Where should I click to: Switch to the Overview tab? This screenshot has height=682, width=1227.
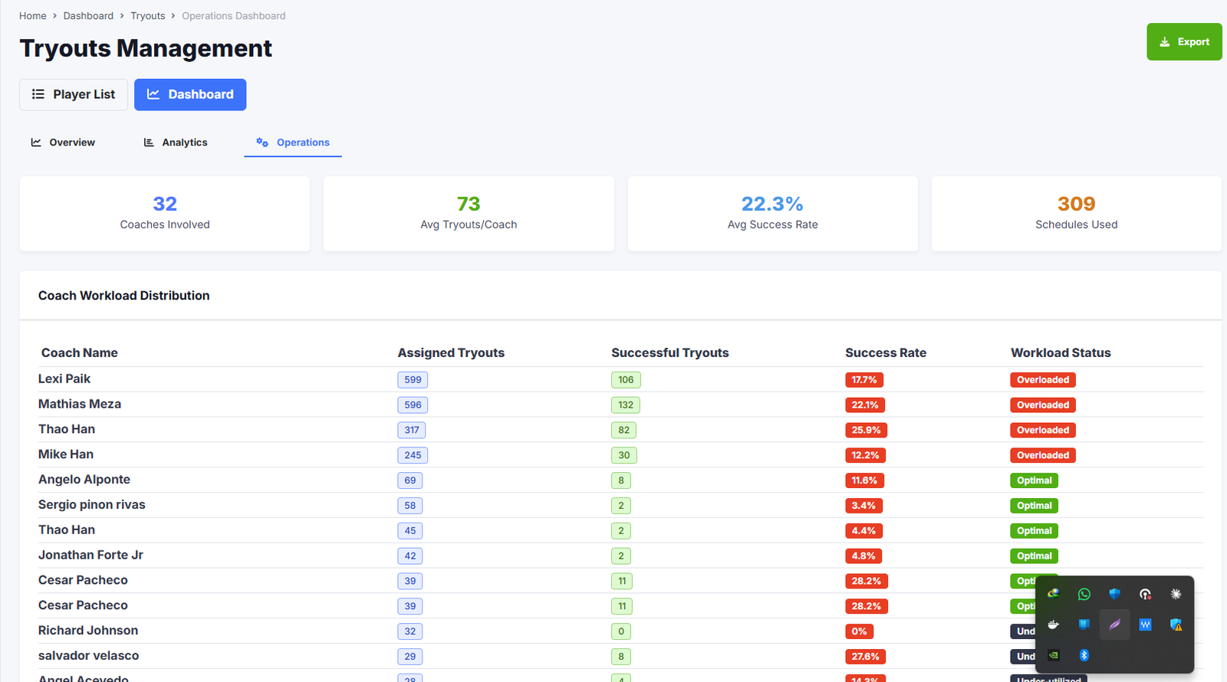63,143
